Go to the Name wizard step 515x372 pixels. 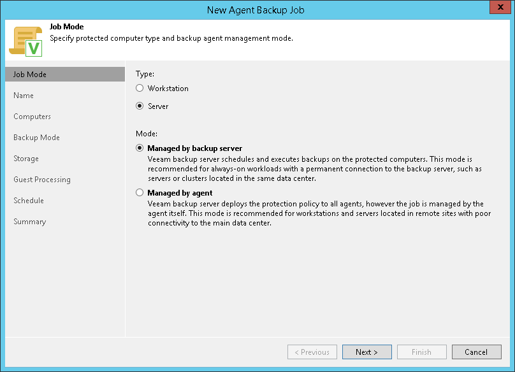pos(24,96)
